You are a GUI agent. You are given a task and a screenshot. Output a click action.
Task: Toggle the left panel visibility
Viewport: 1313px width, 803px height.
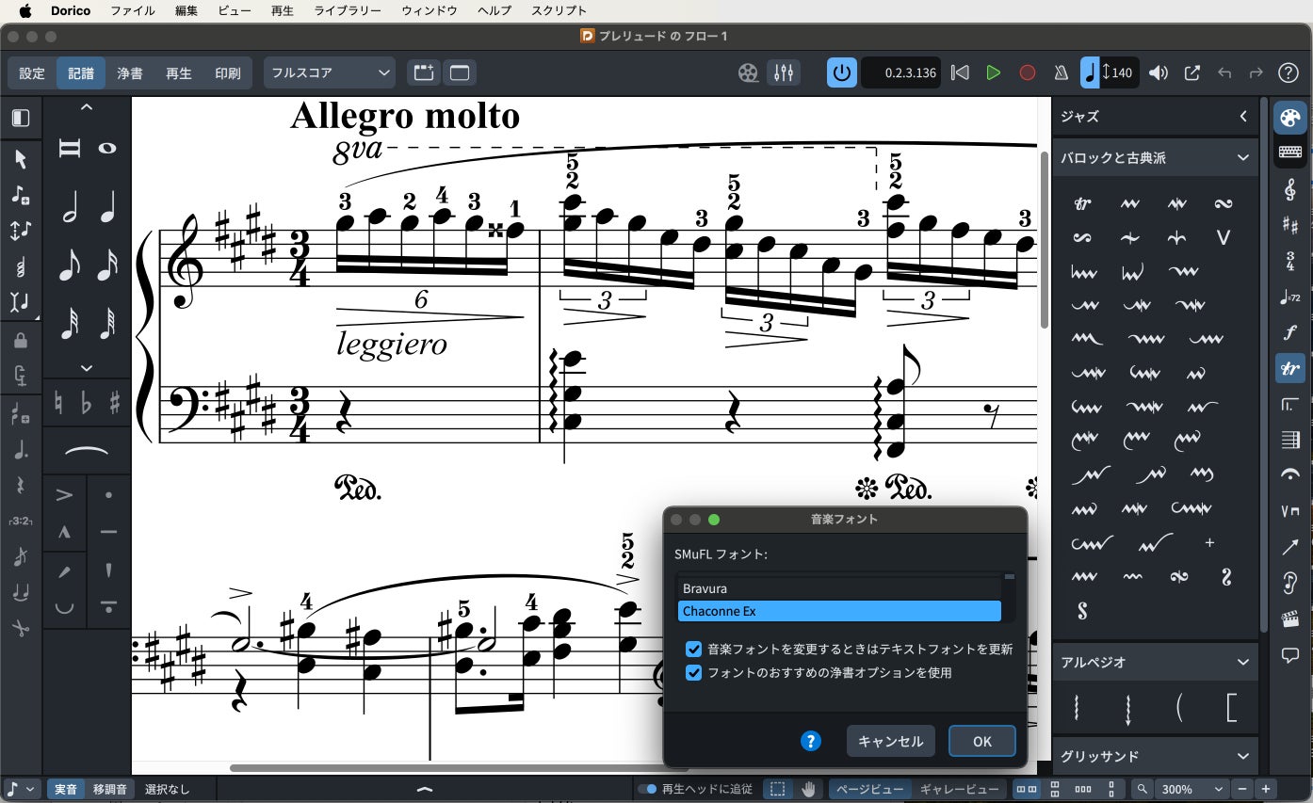[21, 118]
